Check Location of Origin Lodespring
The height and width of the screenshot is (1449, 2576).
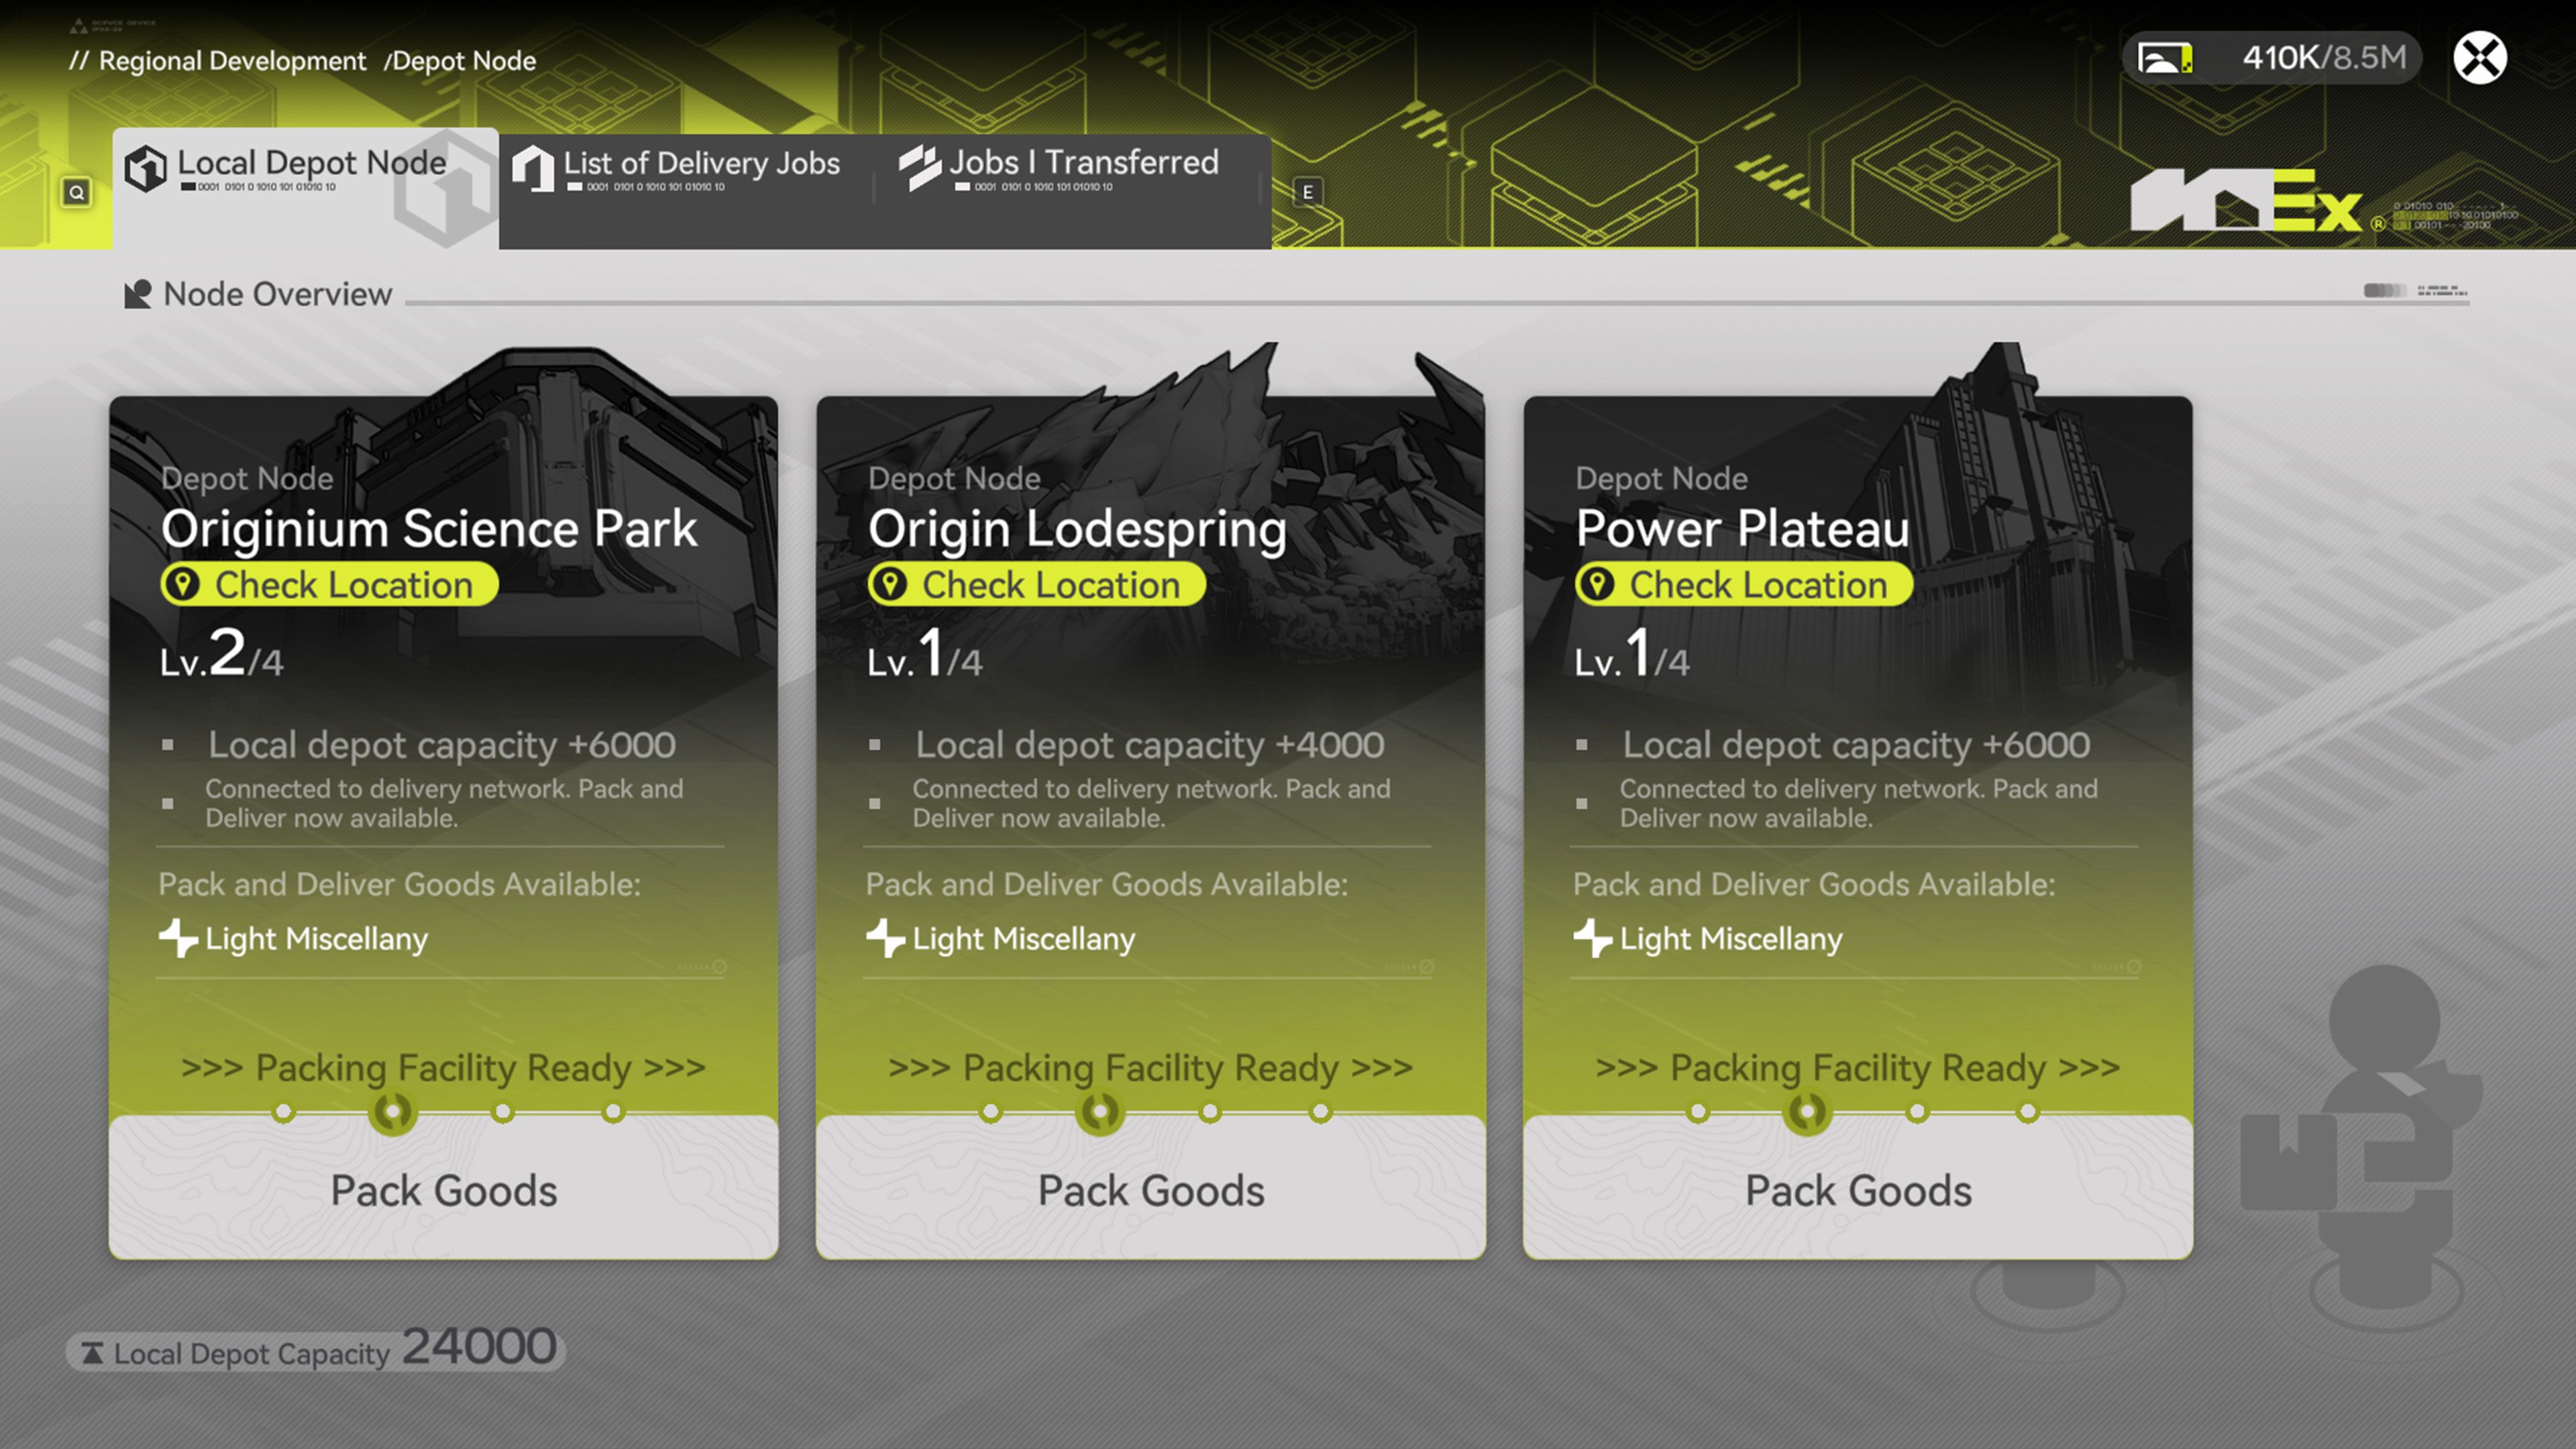pyautogui.click(x=1036, y=585)
